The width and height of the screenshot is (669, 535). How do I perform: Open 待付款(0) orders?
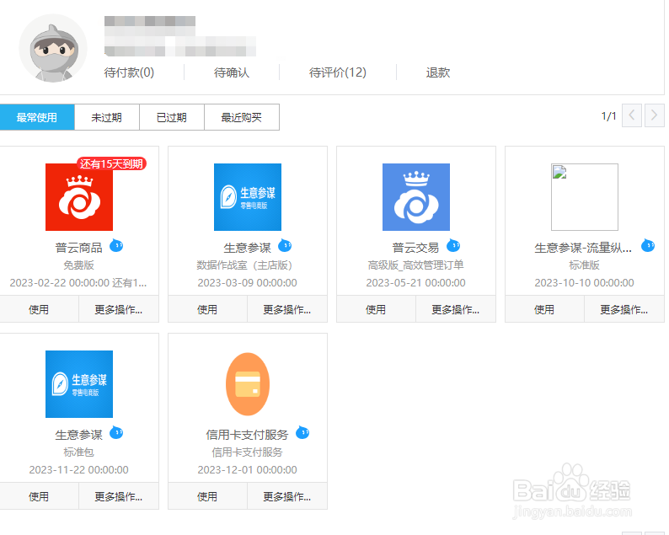point(129,72)
